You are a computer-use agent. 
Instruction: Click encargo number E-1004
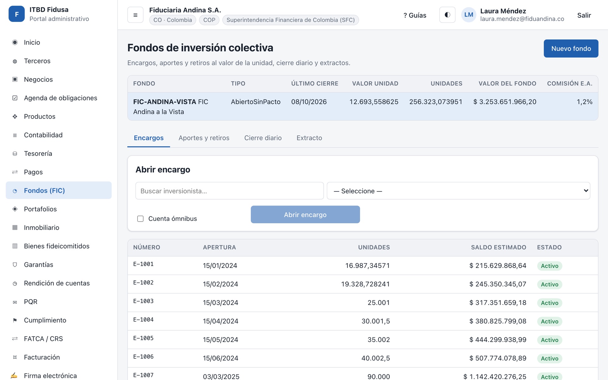pos(143,320)
